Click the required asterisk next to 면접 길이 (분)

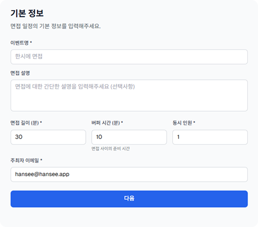point(41,123)
